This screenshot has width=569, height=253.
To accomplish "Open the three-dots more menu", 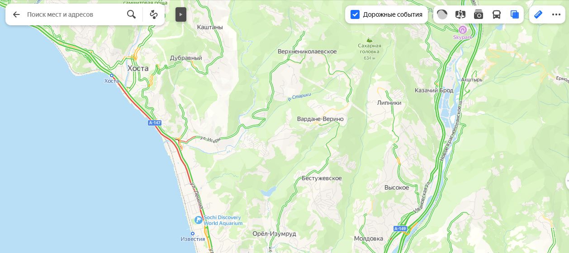I will click(556, 14).
